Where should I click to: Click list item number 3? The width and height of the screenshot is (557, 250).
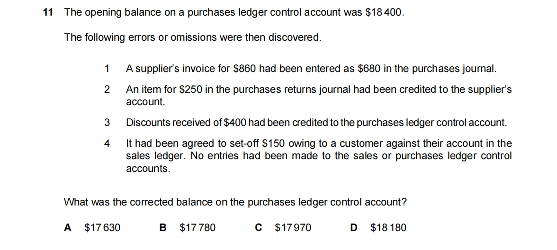point(107,123)
